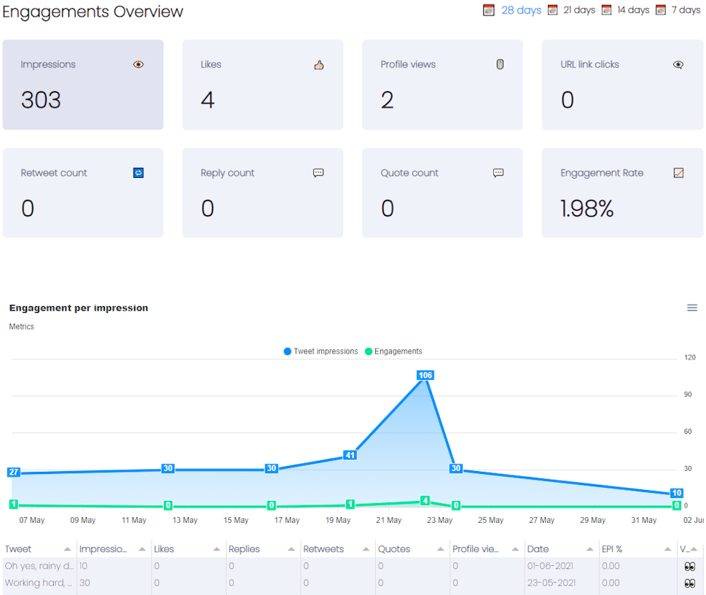Click the eye icon on URL link clicks card
The image size is (706, 595).
pos(678,64)
